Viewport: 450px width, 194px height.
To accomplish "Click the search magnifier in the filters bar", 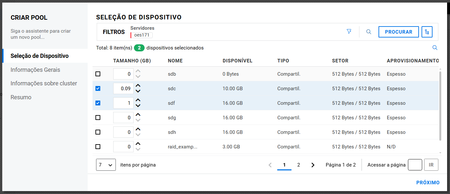I will 368,32.
